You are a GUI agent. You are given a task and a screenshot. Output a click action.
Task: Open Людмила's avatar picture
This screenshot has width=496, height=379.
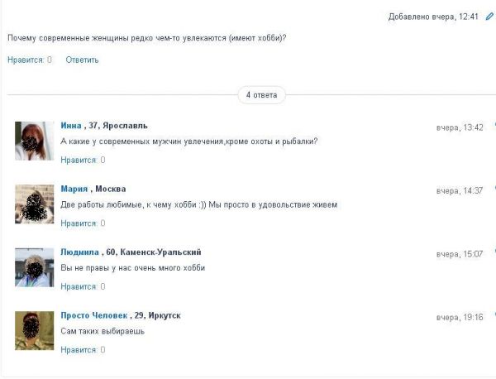34,266
